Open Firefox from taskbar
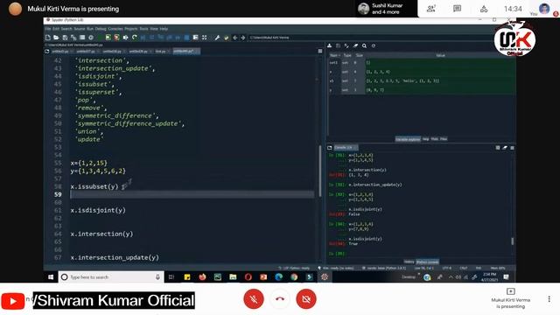 (x=202, y=277)
